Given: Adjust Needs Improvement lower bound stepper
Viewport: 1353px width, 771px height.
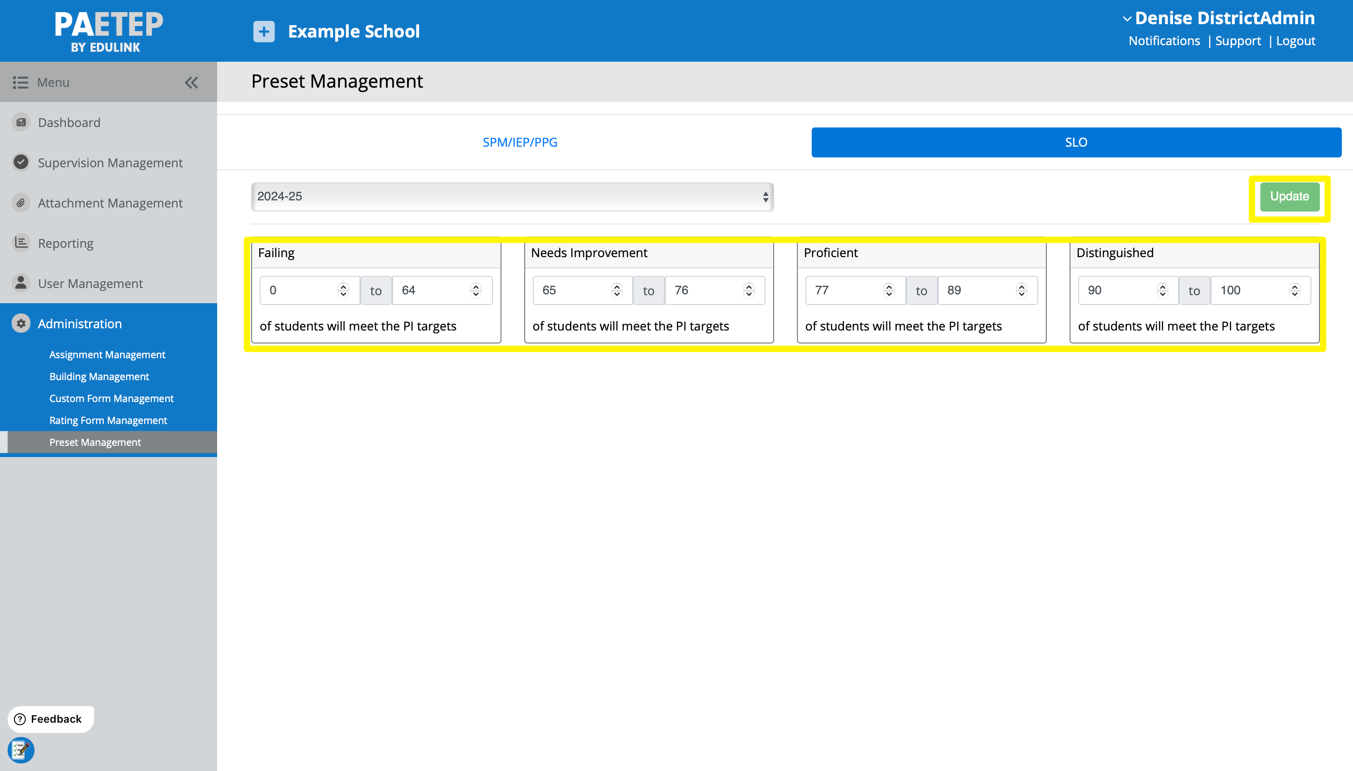Looking at the screenshot, I should pyautogui.click(x=617, y=290).
